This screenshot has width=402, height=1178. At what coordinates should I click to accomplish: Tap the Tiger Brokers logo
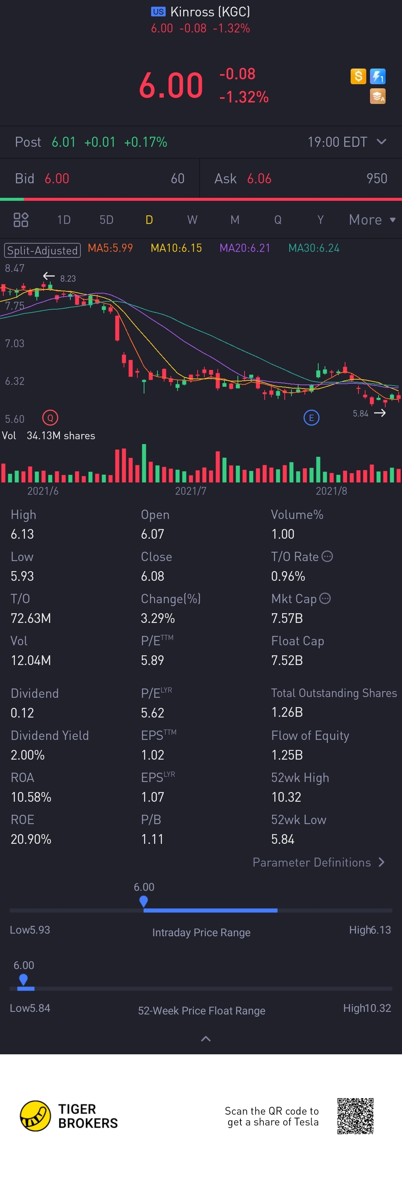[x=68, y=1116]
